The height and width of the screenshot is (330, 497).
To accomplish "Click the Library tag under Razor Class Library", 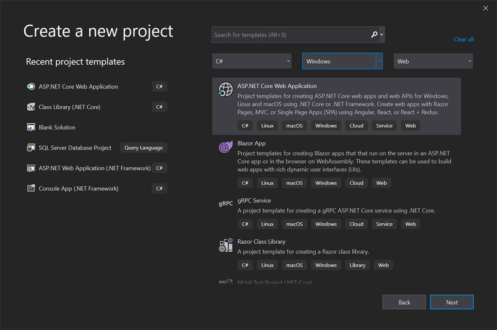I will point(357,265).
